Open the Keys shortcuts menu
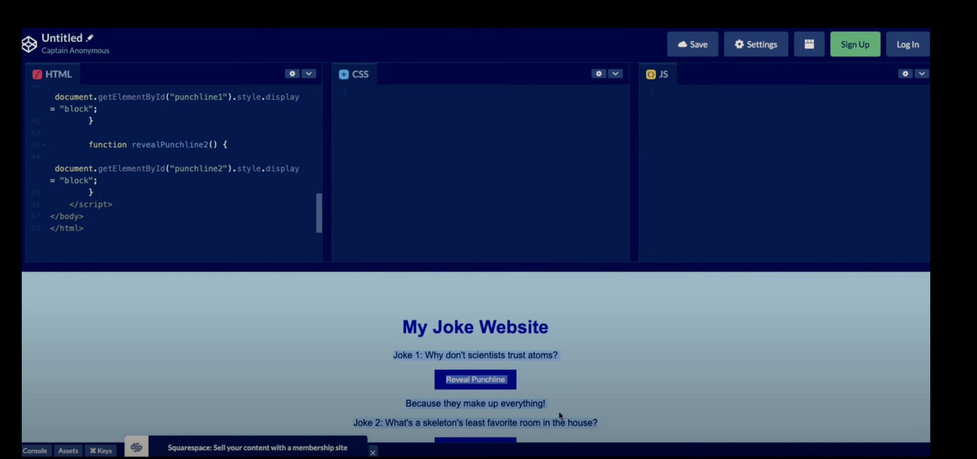This screenshot has height=459, width=977. click(101, 451)
